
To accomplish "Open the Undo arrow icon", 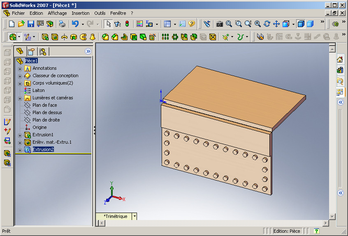I will (x=75, y=24).
